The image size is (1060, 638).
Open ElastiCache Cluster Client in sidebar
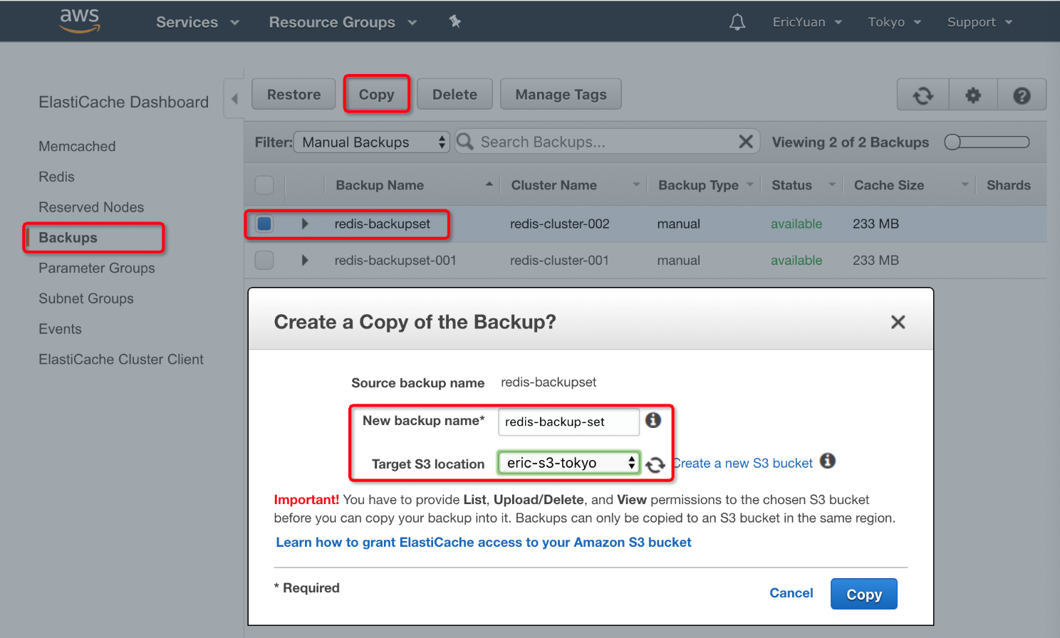[121, 360]
